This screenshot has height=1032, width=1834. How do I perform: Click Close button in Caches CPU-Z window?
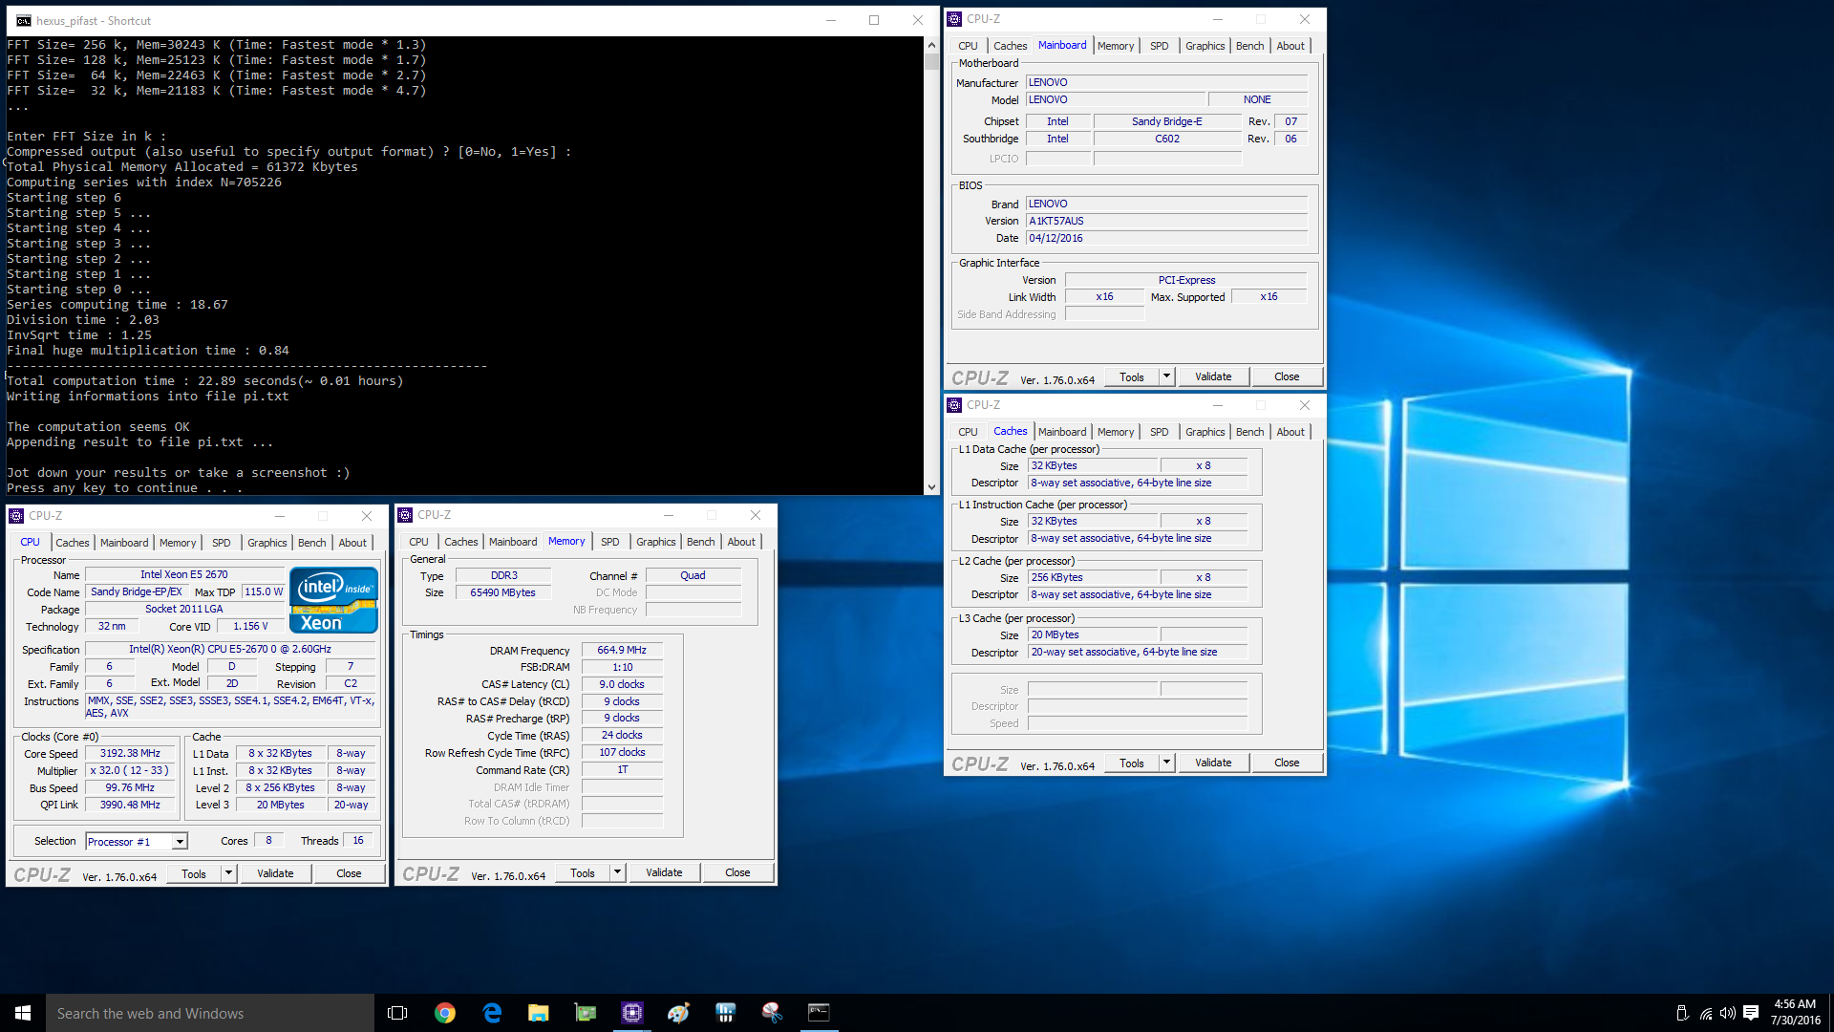pos(1287,763)
